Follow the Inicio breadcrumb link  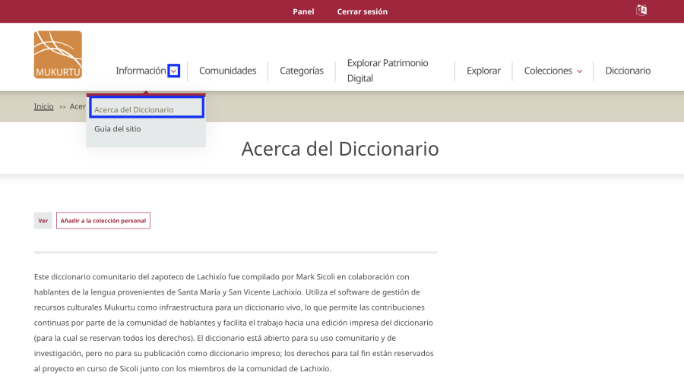[x=43, y=106]
